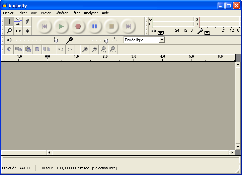Open the Générer menu
This screenshot has height=175, width=242.
61,13
